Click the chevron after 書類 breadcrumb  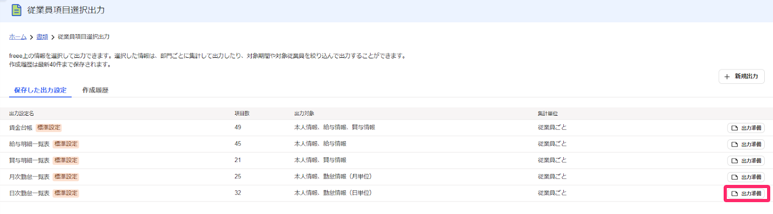coord(53,37)
